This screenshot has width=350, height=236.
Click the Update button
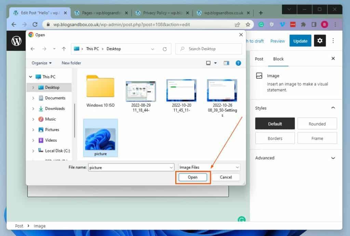coord(300,41)
